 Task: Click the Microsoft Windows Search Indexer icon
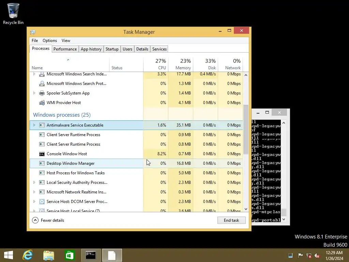point(42,74)
